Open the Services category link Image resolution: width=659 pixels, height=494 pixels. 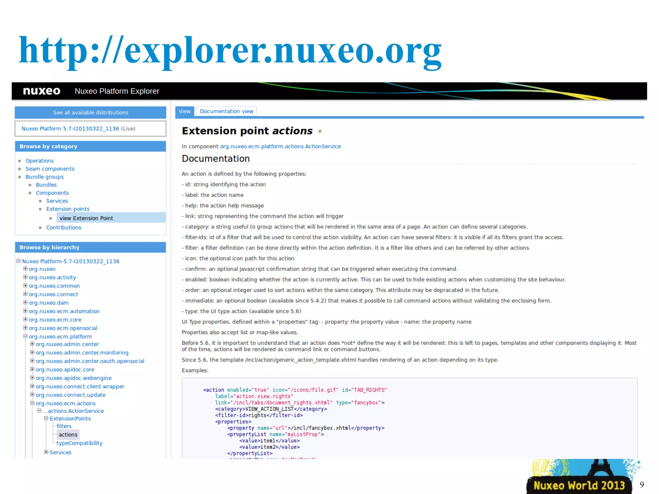click(x=57, y=201)
